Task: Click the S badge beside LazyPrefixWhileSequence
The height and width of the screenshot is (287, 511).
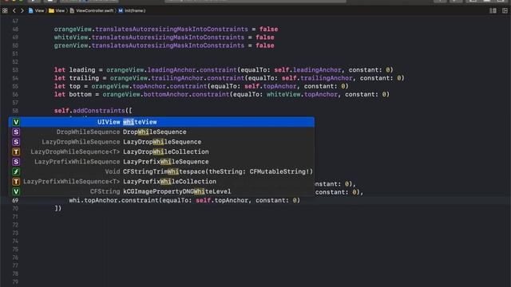Action: (16, 162)
